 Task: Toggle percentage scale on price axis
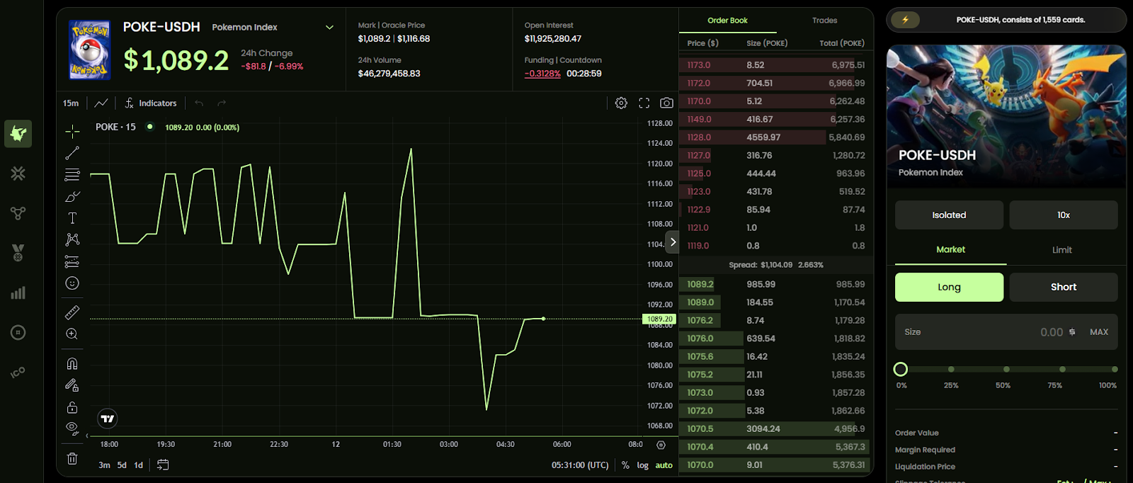click(x=625, y=465)
